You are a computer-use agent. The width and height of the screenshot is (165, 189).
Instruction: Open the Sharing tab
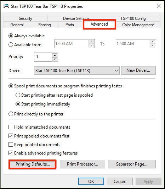(45, 25)
